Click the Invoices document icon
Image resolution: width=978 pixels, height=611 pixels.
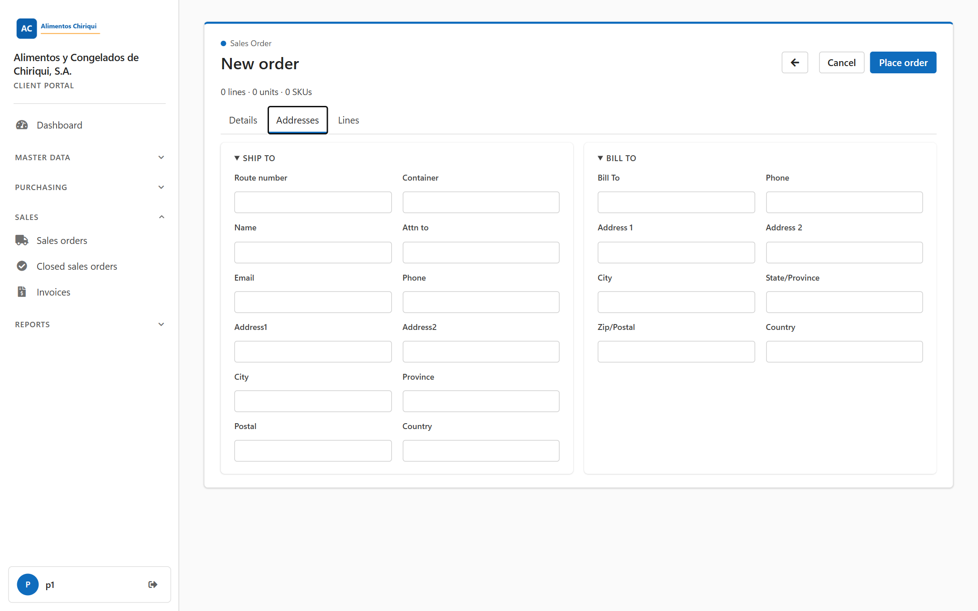click(22, 292)
